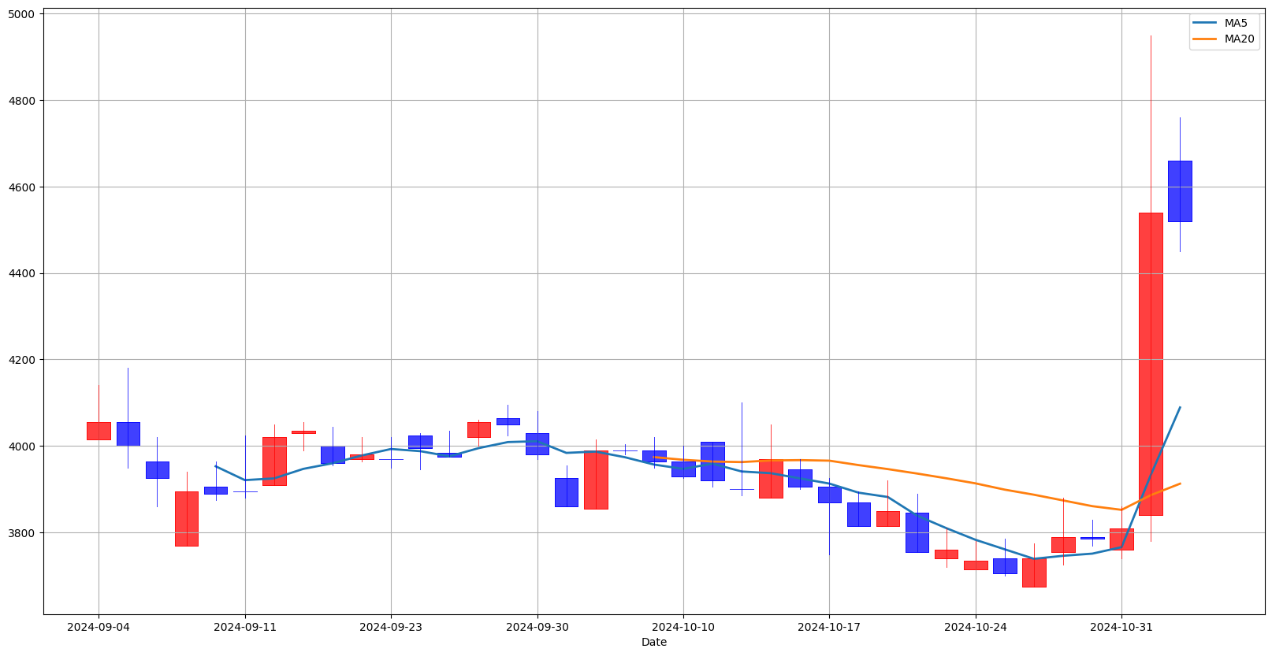Select the blue candle on the 2024-09-30 gridline
Screen dimensions: 1272x656
click(537, 444)
